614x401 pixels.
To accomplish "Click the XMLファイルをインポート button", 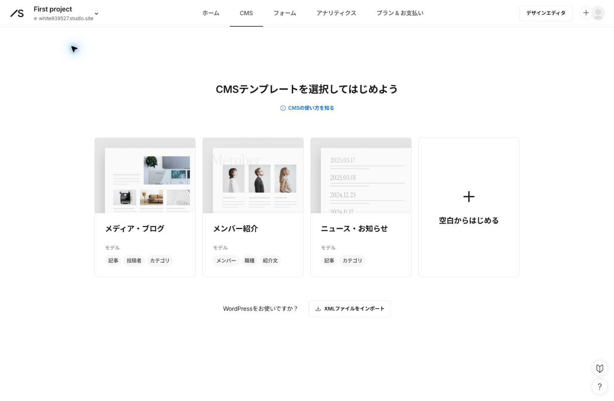I will coord(350,309).
